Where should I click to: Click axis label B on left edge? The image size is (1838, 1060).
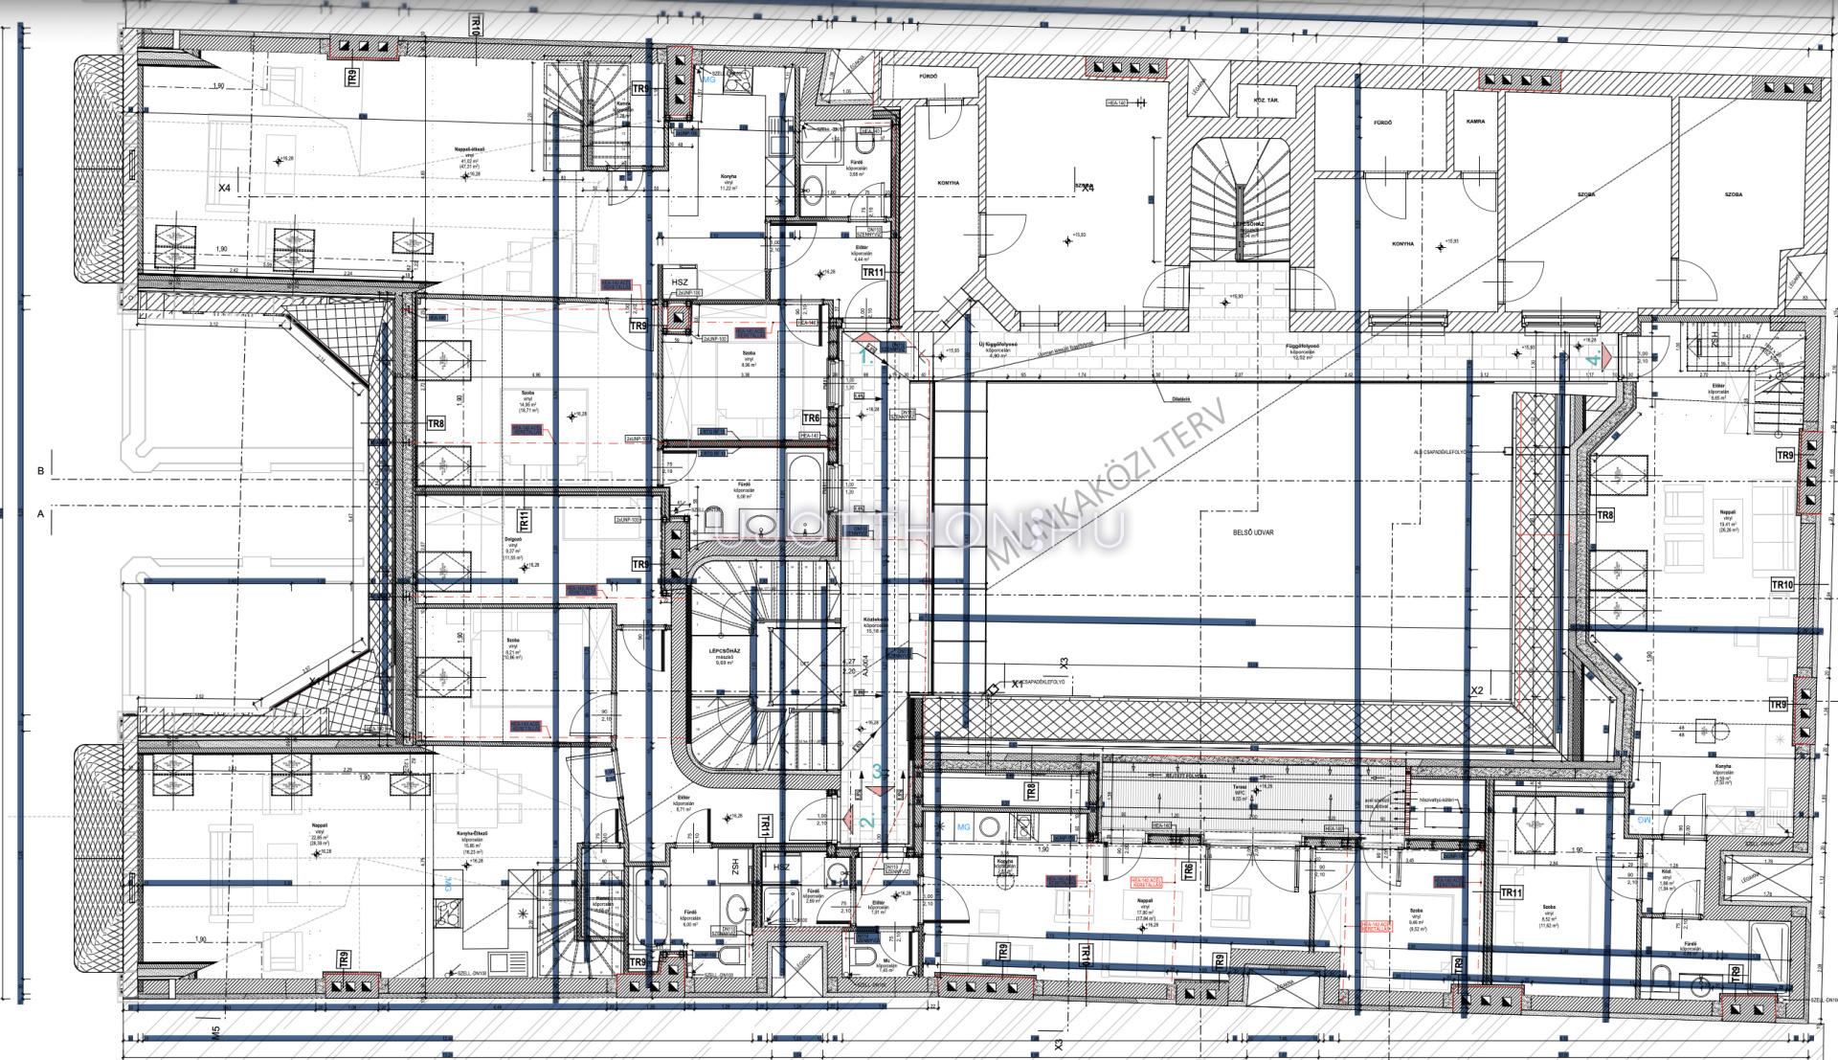pos(40,471)
